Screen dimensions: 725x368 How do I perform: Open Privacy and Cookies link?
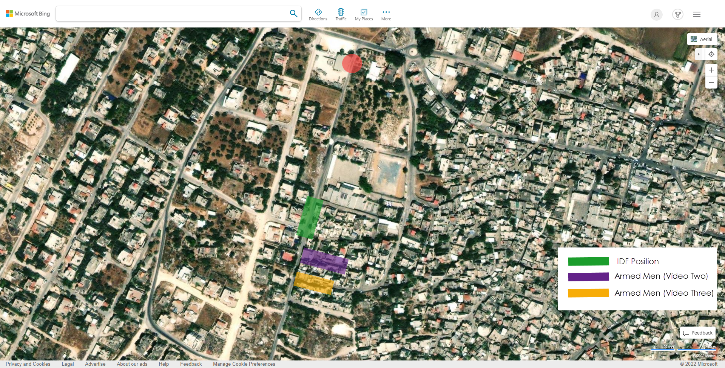tap(28, 364)
